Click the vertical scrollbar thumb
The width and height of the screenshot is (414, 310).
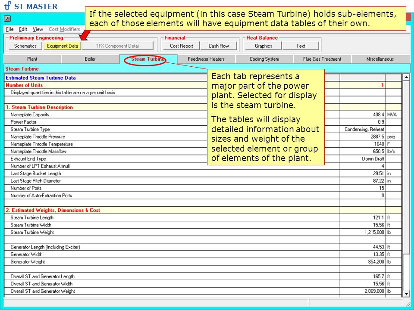point(406,167)
